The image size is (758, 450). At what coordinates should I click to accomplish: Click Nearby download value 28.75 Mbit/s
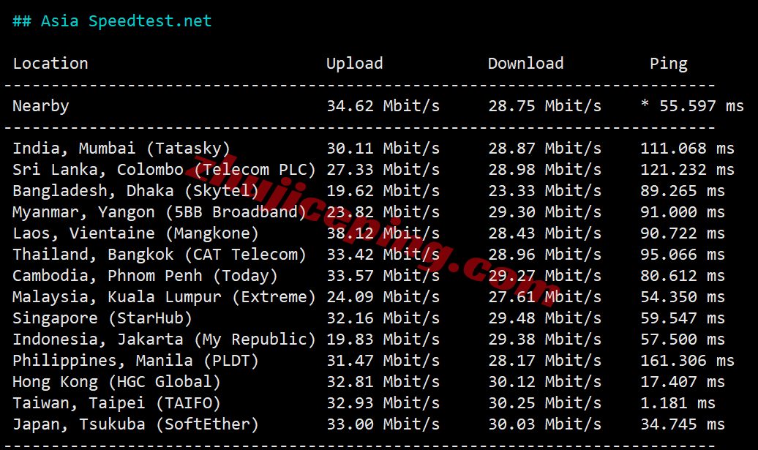pyautogui.click(x=545, y=106)
